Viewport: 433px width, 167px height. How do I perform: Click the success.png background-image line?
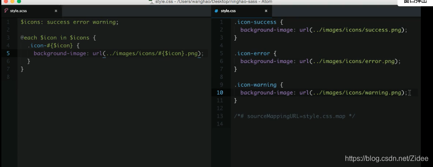pos(324,30)
